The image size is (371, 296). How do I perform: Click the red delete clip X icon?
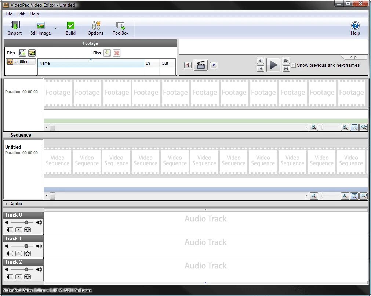tap(117, 53)
